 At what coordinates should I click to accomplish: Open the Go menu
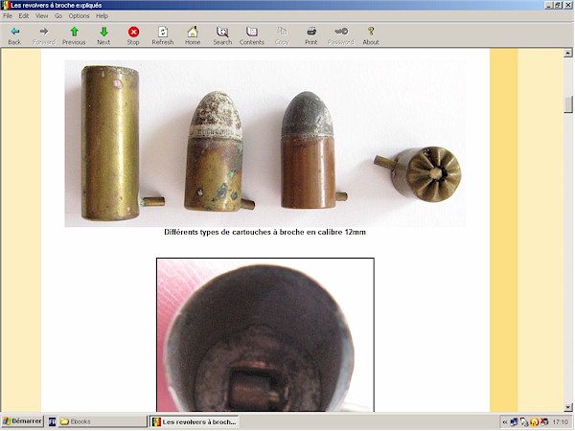coord(58,15)
